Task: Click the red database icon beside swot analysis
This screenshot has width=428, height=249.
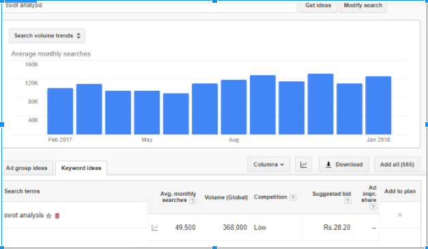Action: pos(57,216)
